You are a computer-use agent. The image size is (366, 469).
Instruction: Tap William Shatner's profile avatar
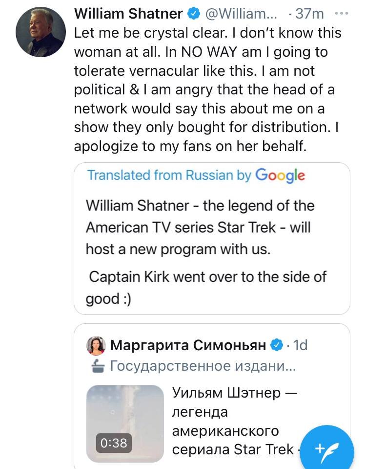coord(40,33)
